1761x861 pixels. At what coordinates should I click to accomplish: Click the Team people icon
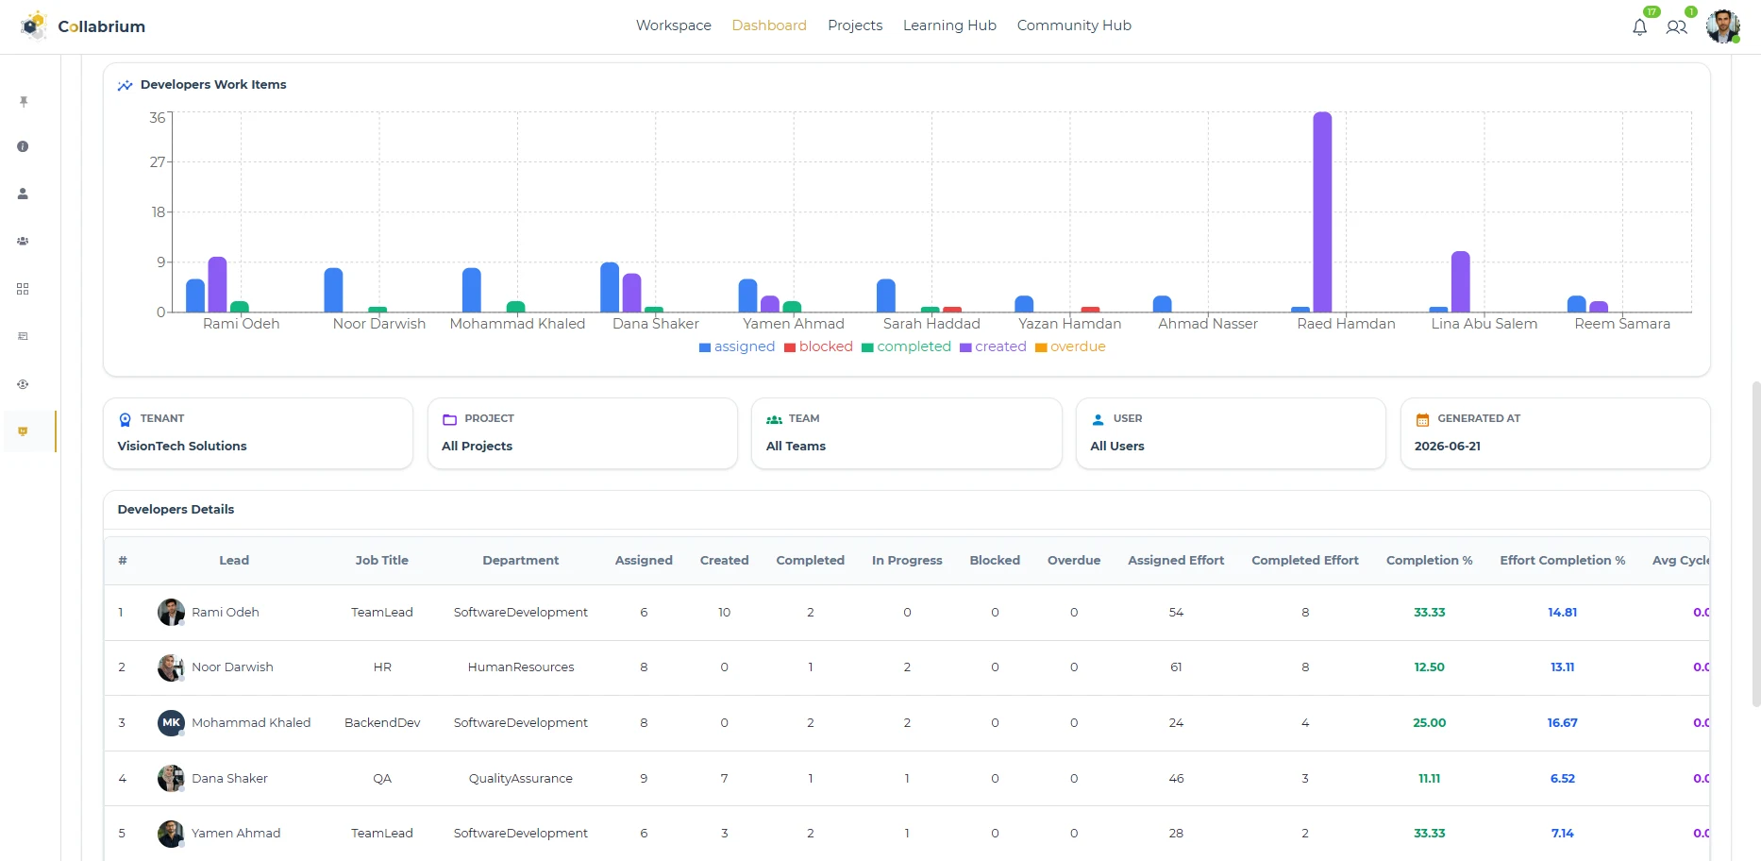point(774,419)
